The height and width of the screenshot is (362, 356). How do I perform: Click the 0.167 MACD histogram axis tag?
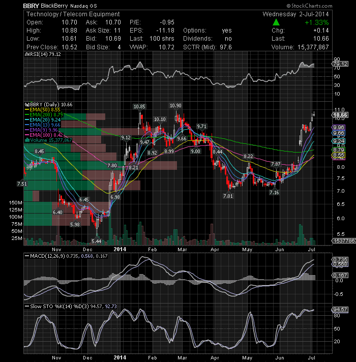[340, 275]
